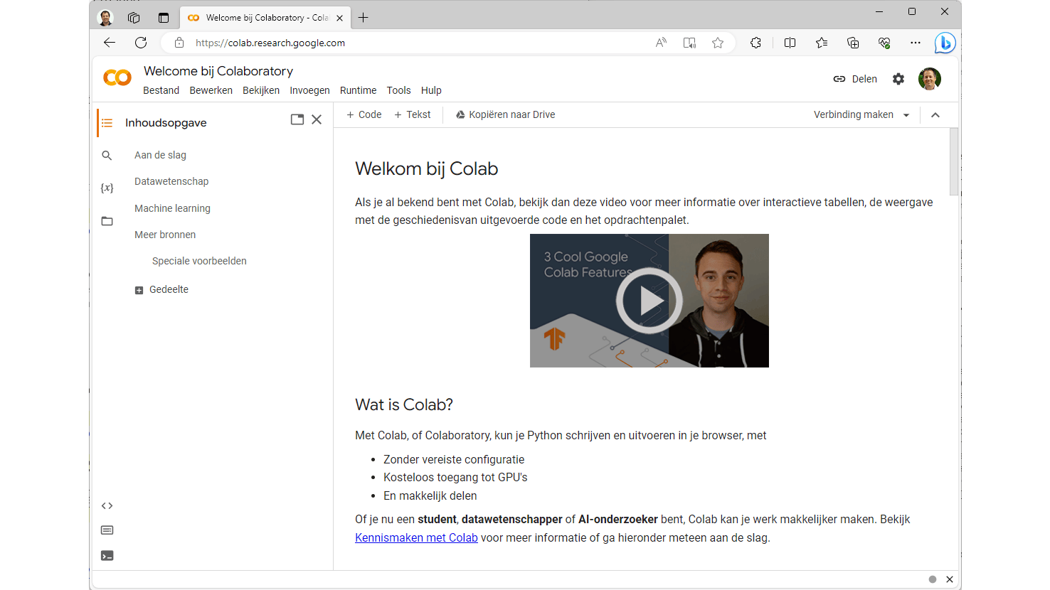Open the Workspaces icon in title bar

tap(134, 18)
